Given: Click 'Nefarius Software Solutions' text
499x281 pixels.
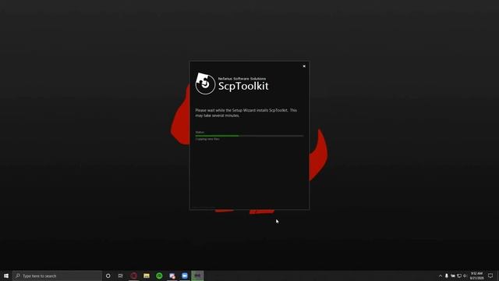Looking at the screenshot, I should tap(242, 78).
